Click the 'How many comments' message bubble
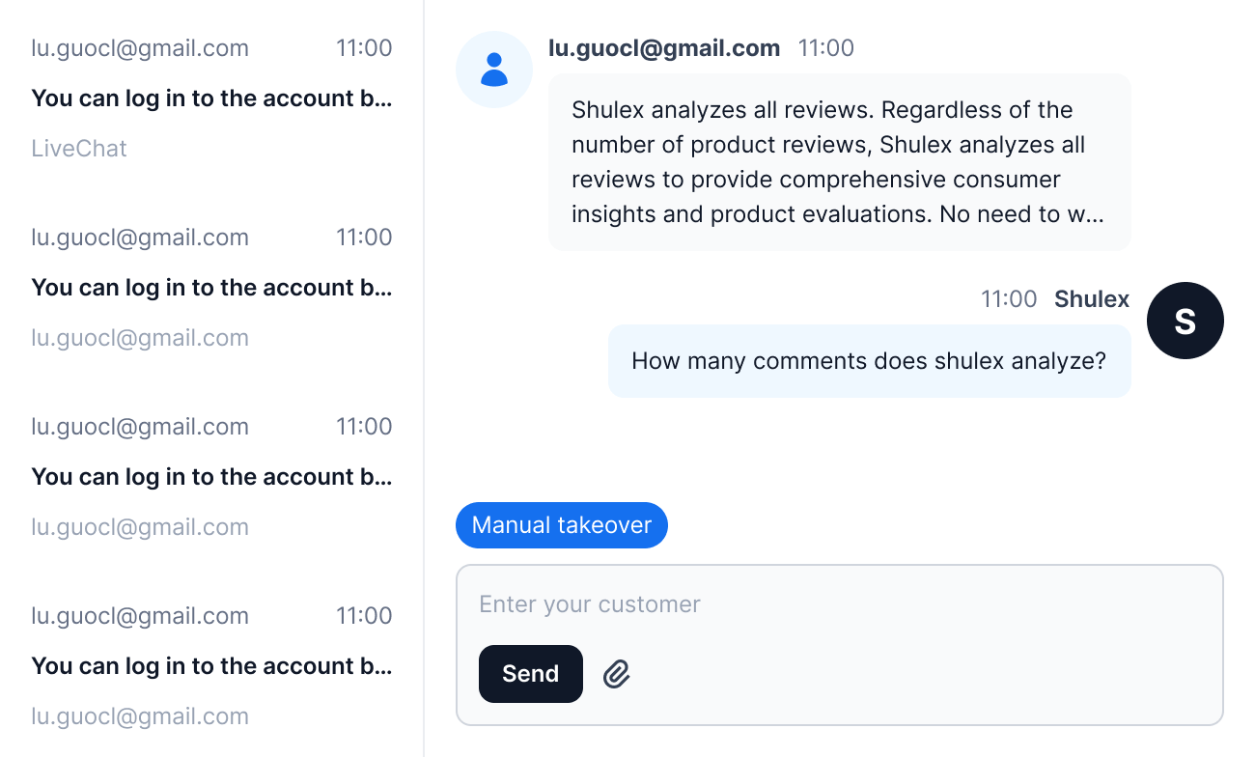The width and height of the screenshot is (1255, 757). click(x=869, y=361)
